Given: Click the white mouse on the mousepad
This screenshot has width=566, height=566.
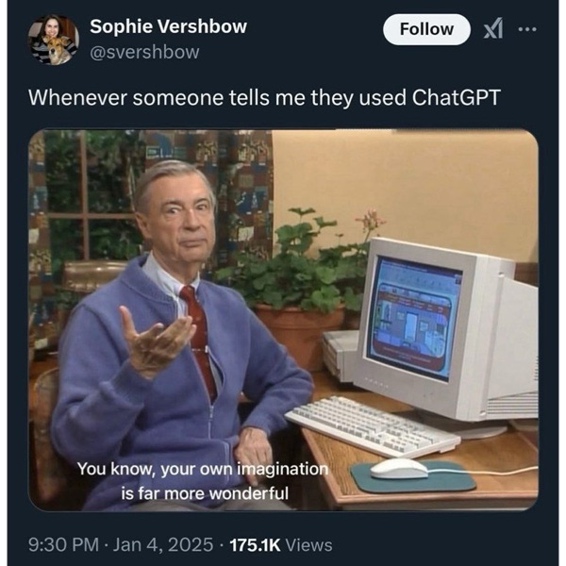Looking at the screenshot, I should (x=399, y=468).
